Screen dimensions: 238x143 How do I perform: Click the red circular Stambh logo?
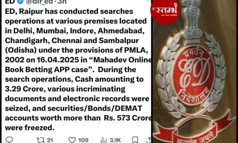(x=165, y=12)
